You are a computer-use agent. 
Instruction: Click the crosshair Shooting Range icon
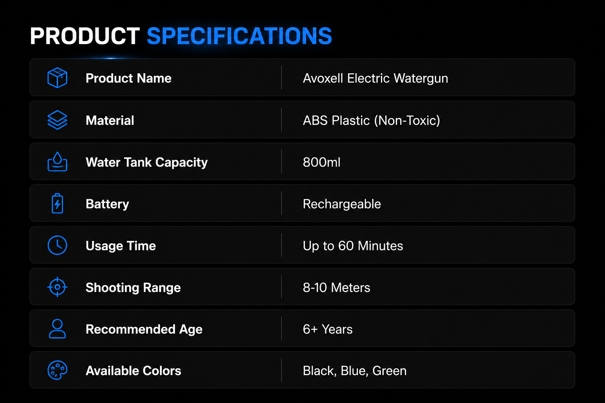[58, 287]
